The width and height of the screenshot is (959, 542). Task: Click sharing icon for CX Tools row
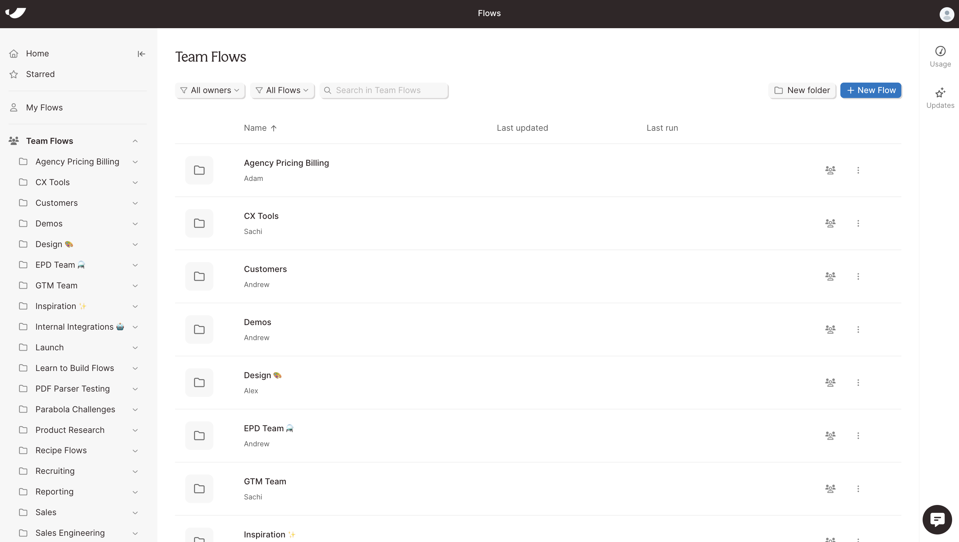pos(830,223)
